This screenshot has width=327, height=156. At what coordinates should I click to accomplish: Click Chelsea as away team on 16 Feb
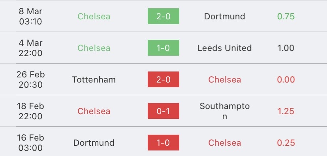225,143
